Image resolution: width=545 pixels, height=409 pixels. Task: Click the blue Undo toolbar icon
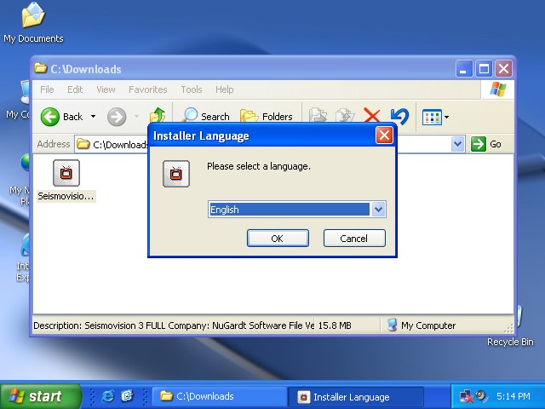pos(399,116)
